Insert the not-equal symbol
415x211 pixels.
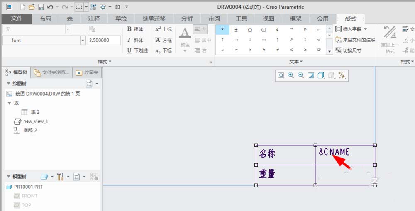pyautogui.click(x=278, y=50)
